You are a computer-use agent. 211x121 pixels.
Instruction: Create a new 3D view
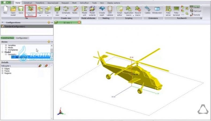click(x=57, y=11)
